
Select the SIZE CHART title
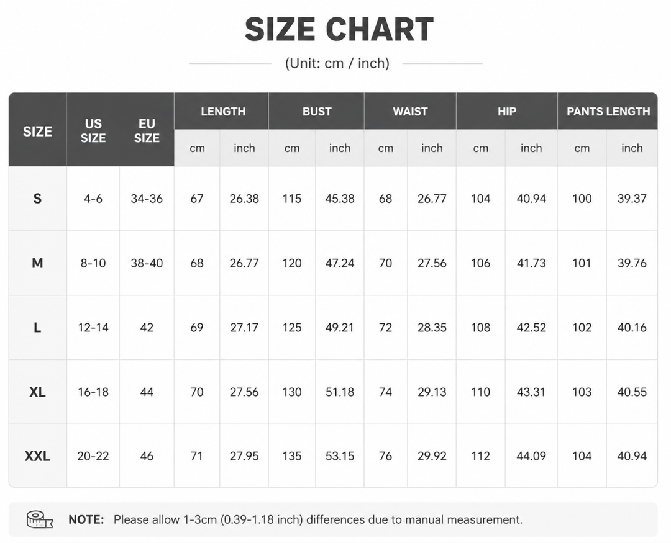339,29
